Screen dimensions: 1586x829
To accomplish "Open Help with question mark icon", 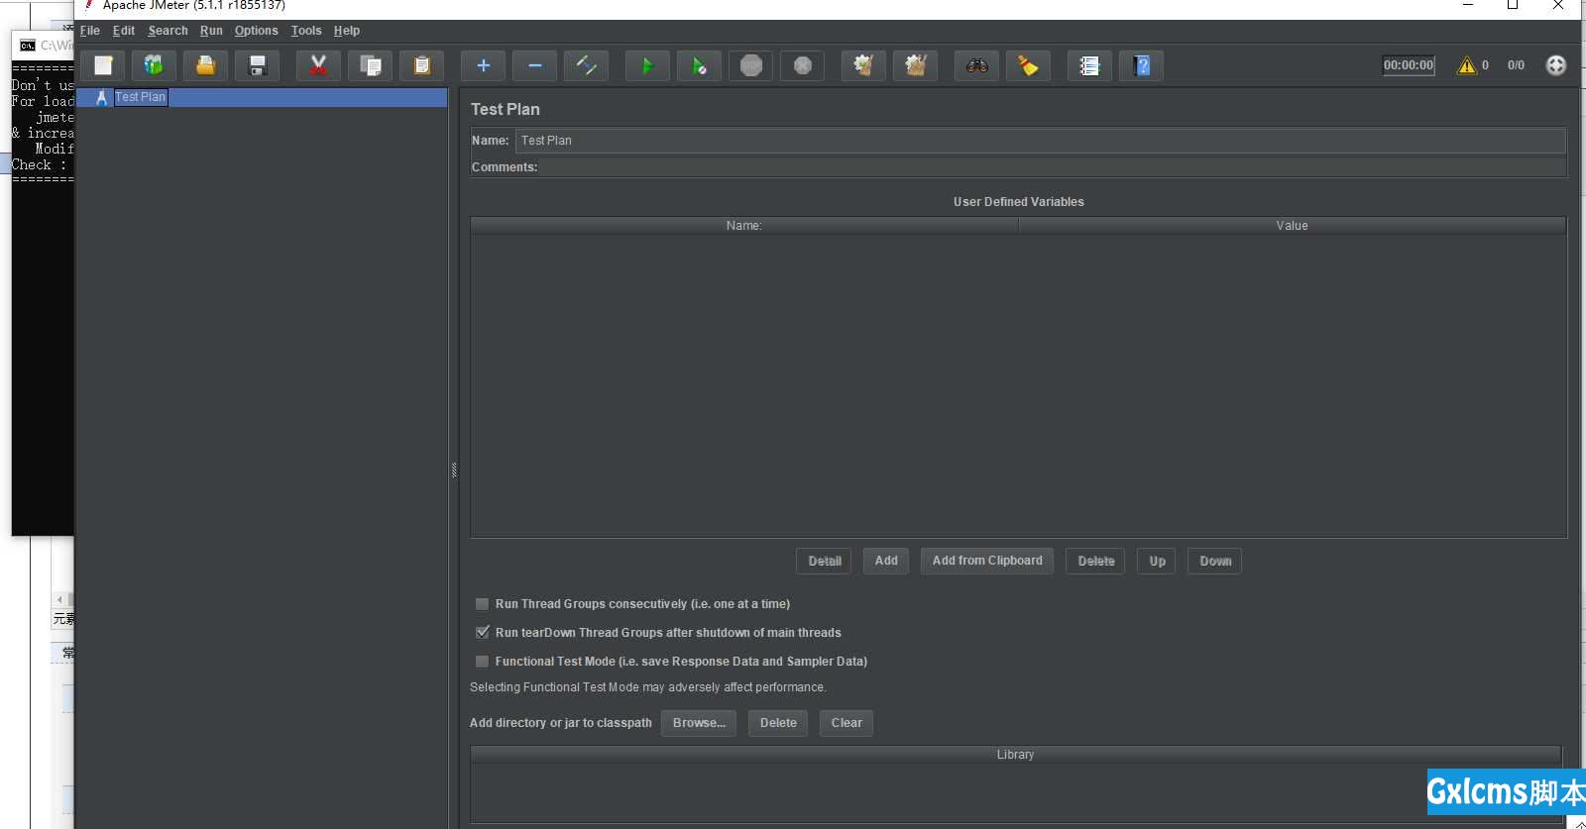I will pos(1141,65).
